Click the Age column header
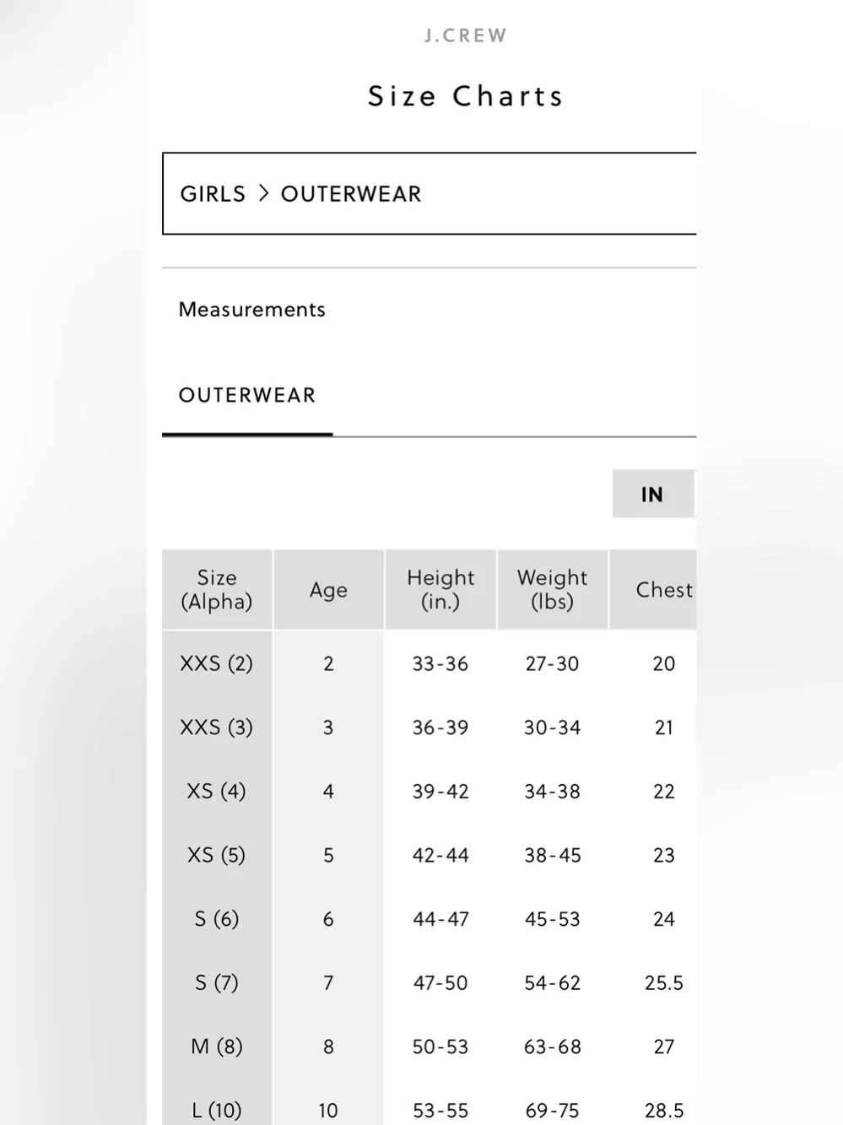843x1125 pixels. (328, 589)
